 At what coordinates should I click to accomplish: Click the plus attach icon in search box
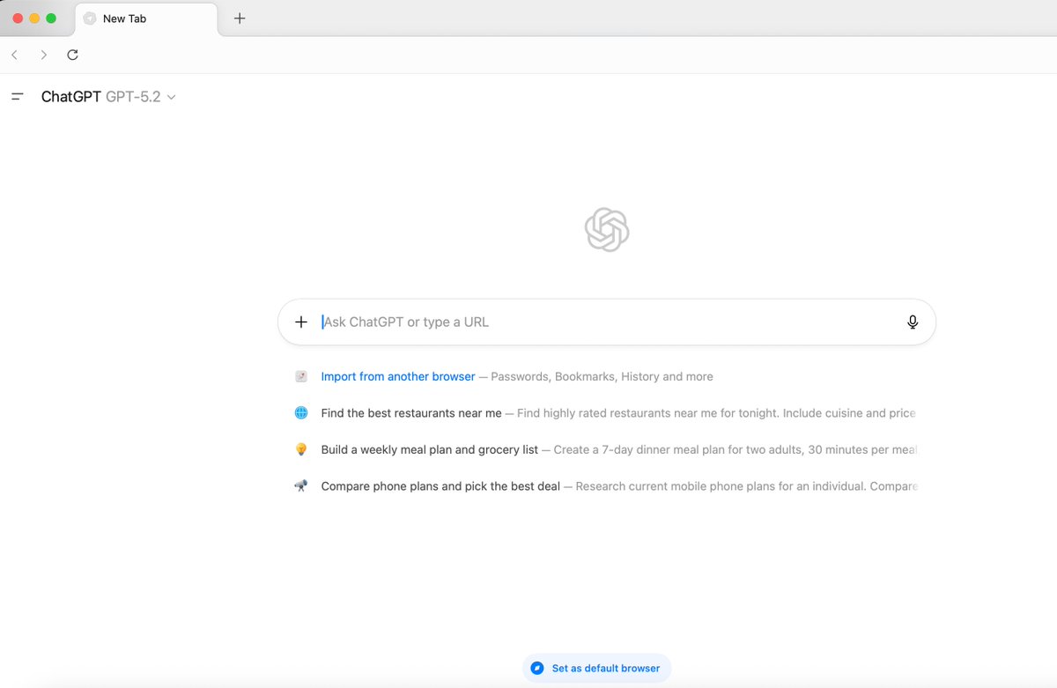301,322
